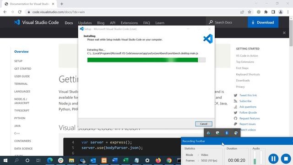
Task: Bookmark this page with the star icon
Action: click(250, 12)
